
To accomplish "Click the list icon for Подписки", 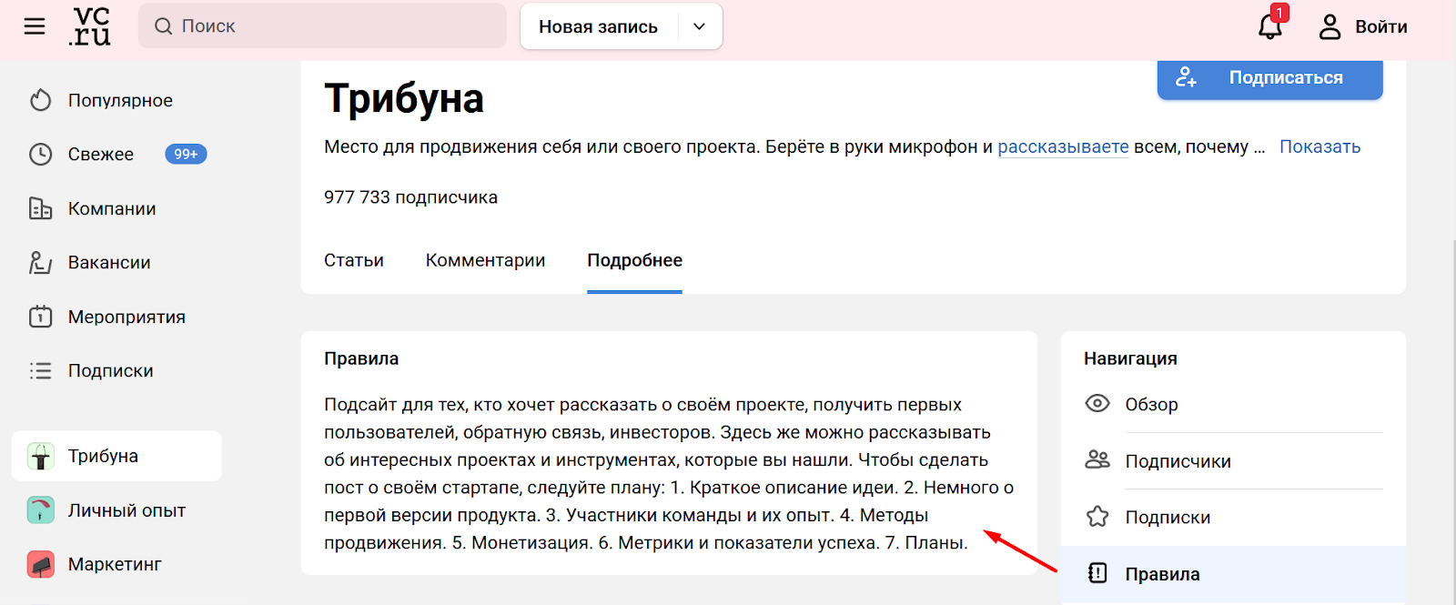I will click(x=40, y=371).
